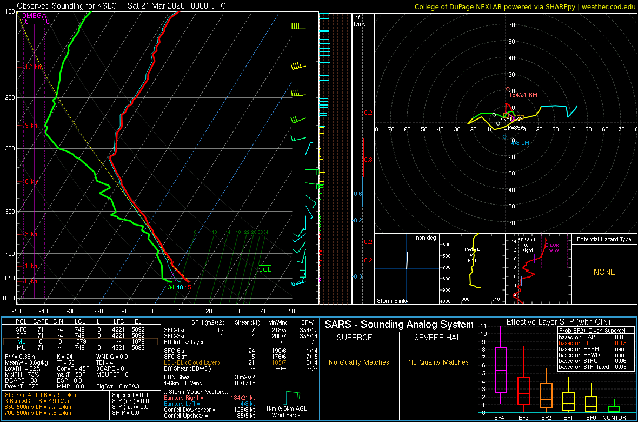638x422 pixels.
Task: Click the 'Inf. Temp.' column header
Action: [x=361, y=21]
